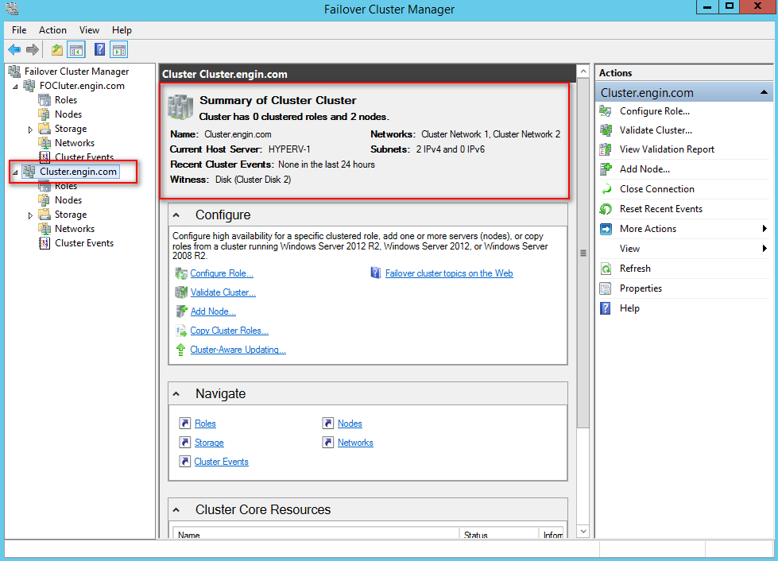Click the Add Node... link in Configure section
The height and width of the screenshot is (561, 778).
click(213, 311)
